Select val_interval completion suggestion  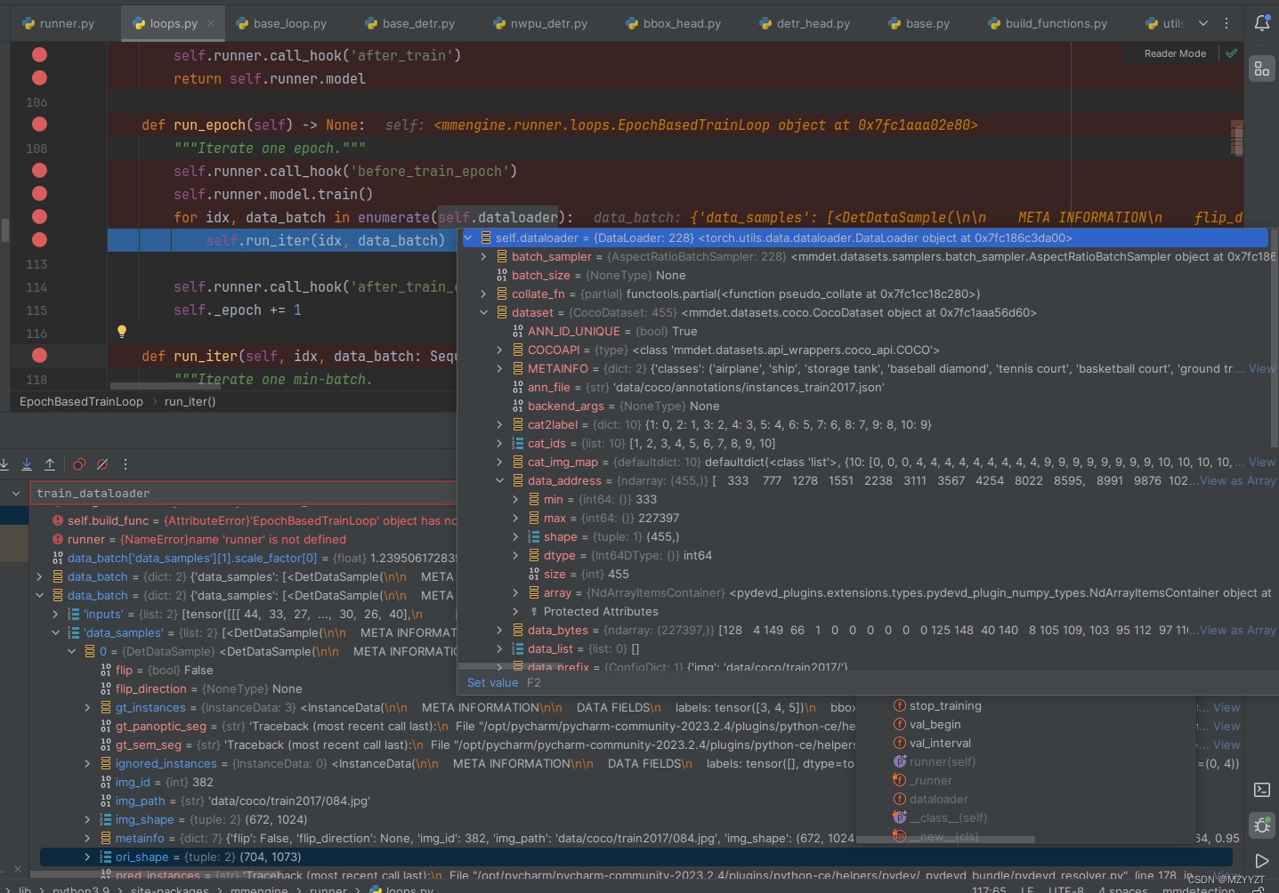940,743
